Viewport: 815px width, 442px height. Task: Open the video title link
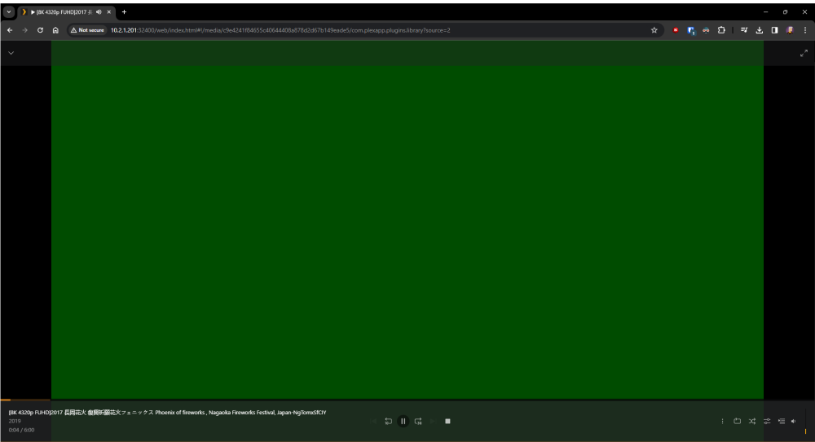pyautogui.click(x=167, y=413)
